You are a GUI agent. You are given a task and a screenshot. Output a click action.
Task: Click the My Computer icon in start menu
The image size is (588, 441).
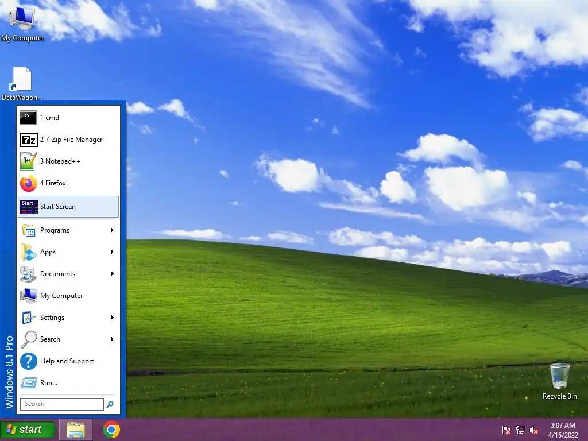pos(28,296)
